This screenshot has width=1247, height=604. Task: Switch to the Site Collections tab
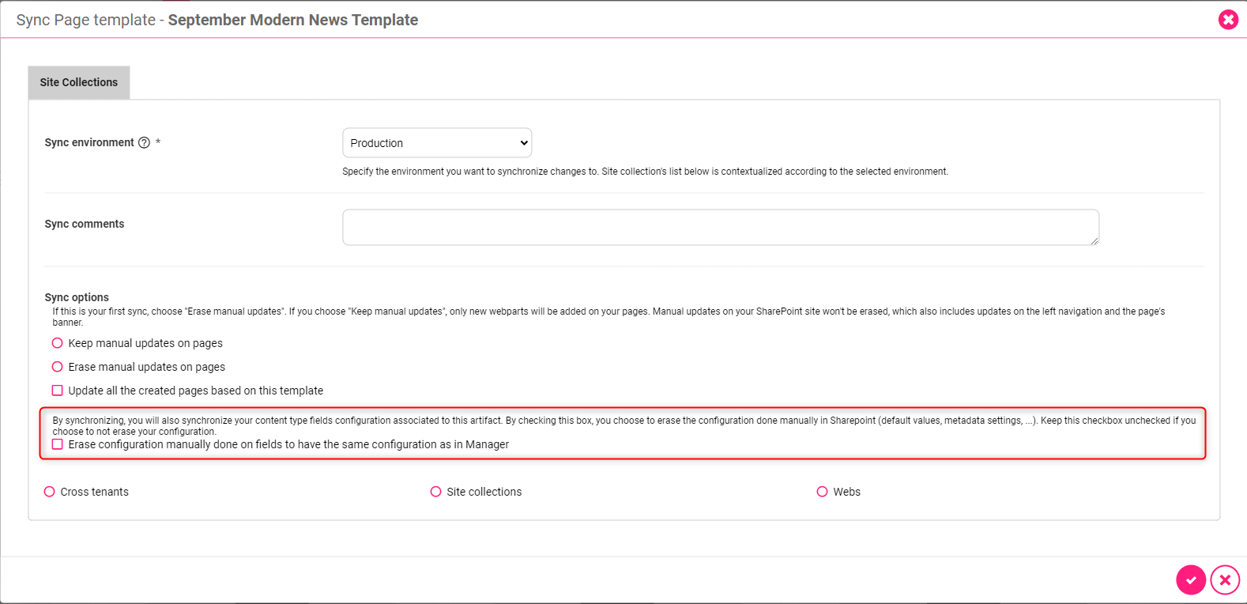[x=78, y=82]
